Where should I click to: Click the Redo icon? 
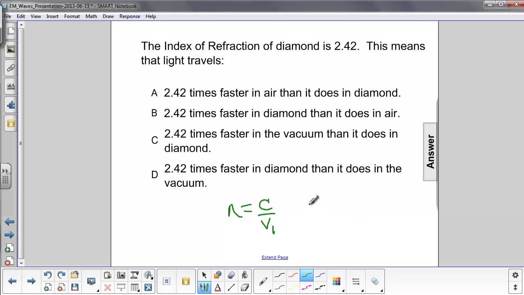tap(61, 275)
